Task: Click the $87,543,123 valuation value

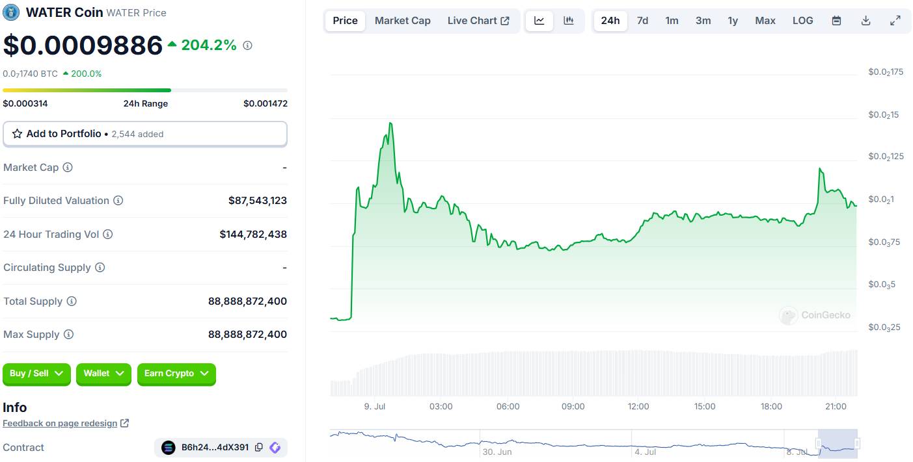Action: 258,201
